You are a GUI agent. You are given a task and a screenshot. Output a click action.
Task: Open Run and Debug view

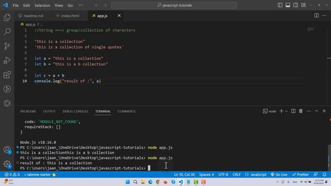click(x=7, y=60)
